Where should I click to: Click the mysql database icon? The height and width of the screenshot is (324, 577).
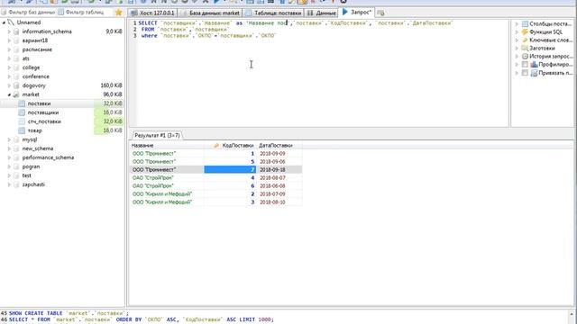[16, 139]
